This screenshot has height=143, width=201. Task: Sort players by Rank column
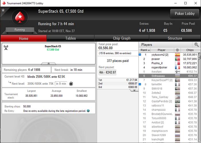[145, 50]
